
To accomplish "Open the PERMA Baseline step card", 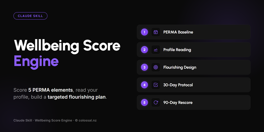I will click(x=194, y=32).
